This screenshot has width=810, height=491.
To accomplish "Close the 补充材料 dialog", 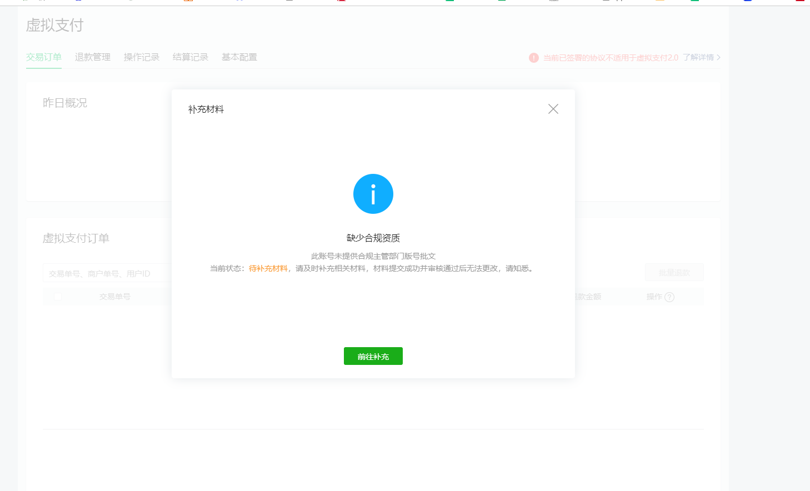I will (553, 109).
